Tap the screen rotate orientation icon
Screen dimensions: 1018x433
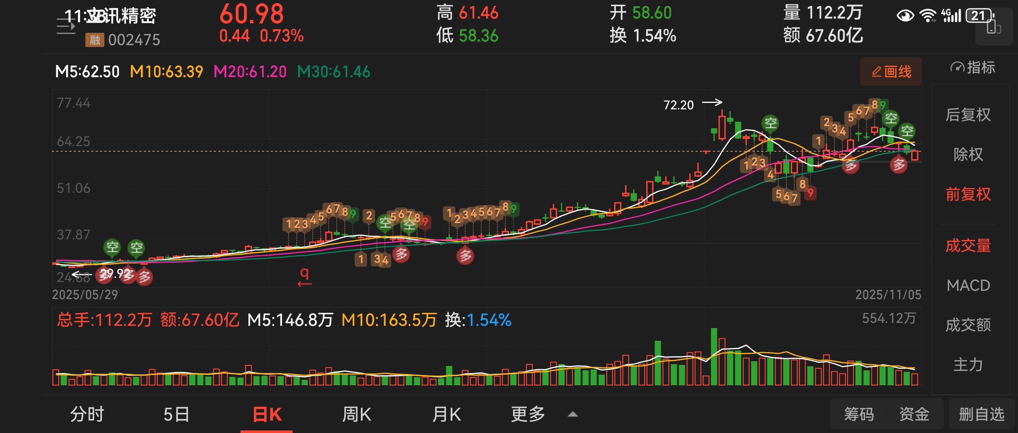(994, 28)
